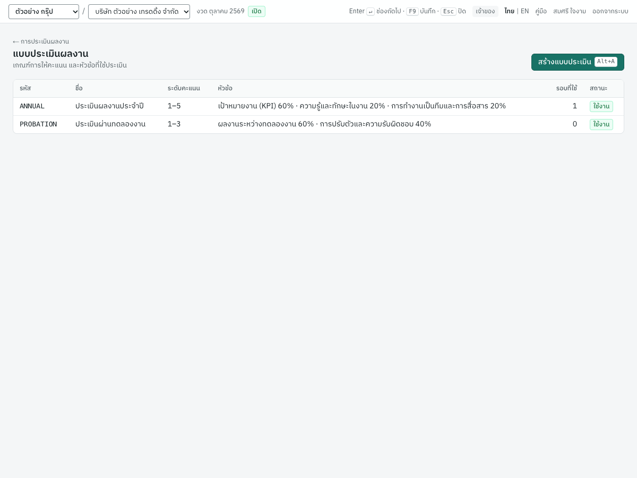Click user name สมศรี ใจงาม
Viewport: 637px width, 478px height.
[x=570, y=11]
